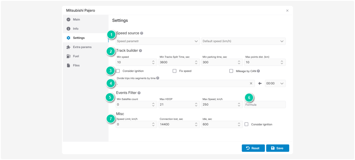Check the Mileage by CAN option
This screenshot has width=355, height=160.
point(231,71)
